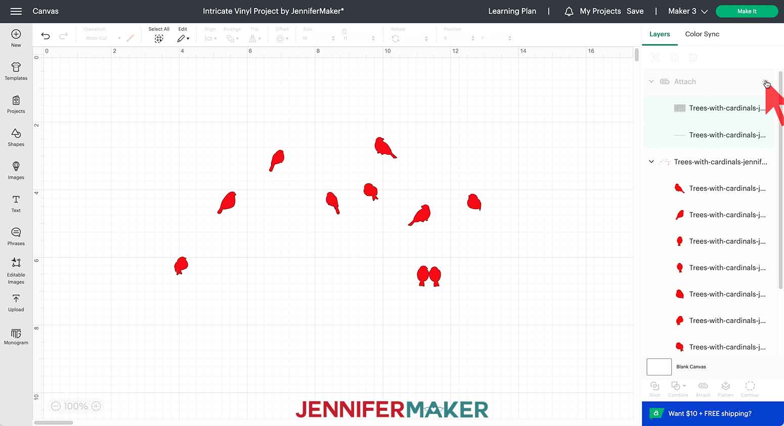Open the Combine dropdown
Screen dimensions: 784x426
coord(678,389)
